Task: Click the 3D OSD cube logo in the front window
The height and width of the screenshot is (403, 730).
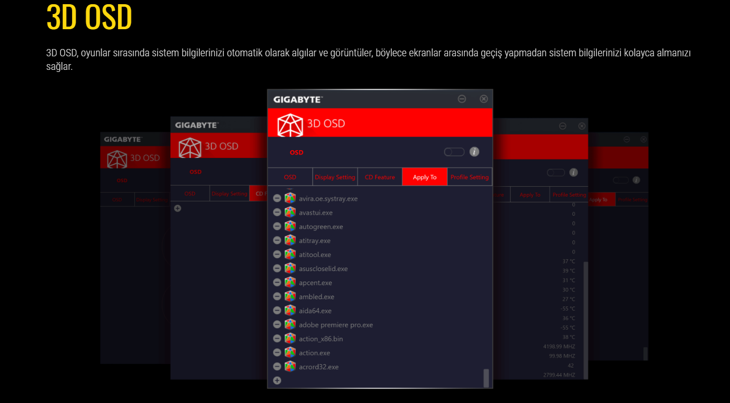Action: [x=290, y=125]
